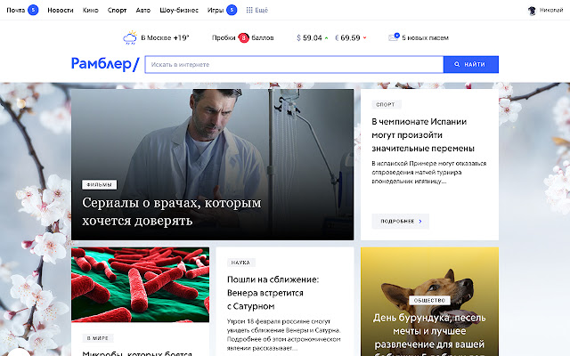Open the Кино section
Image resolution: width=570 pixels, height=356 pixels.
point(91,10)
